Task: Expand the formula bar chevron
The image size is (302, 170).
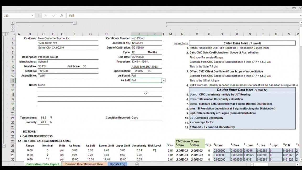Action: tap(300, 15)
